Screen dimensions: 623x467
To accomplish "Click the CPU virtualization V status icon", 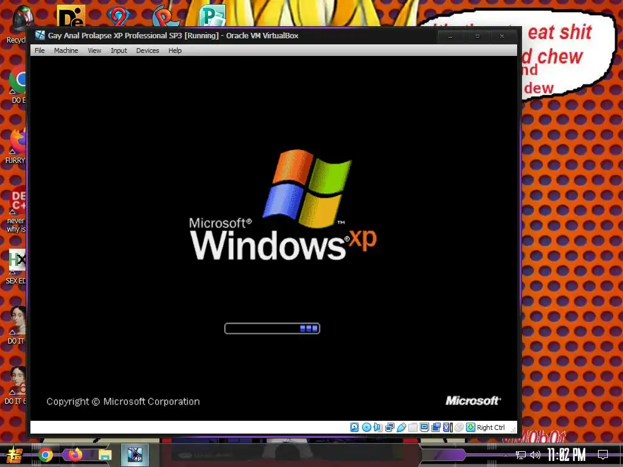I will tap(448, 427).
